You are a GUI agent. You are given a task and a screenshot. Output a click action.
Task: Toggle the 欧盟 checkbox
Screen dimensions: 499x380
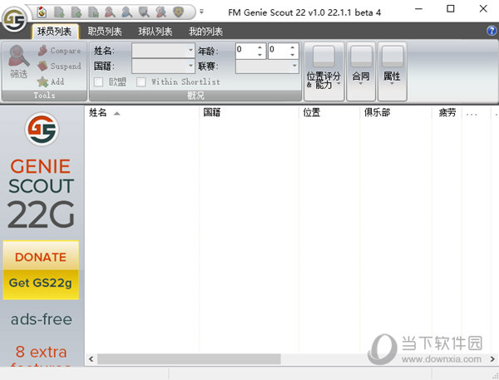tap(98, 82)
